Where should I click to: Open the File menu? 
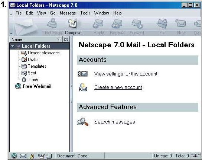pos(19,13)
